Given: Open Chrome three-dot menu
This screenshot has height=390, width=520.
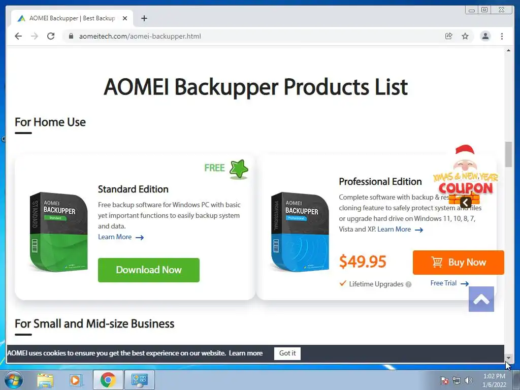Looking at the screenshot, I should pyautogui.click(x=502, y=36).
